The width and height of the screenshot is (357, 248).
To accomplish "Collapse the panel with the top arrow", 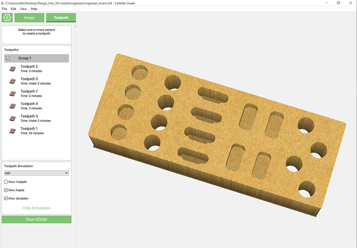I will [75, 26].
